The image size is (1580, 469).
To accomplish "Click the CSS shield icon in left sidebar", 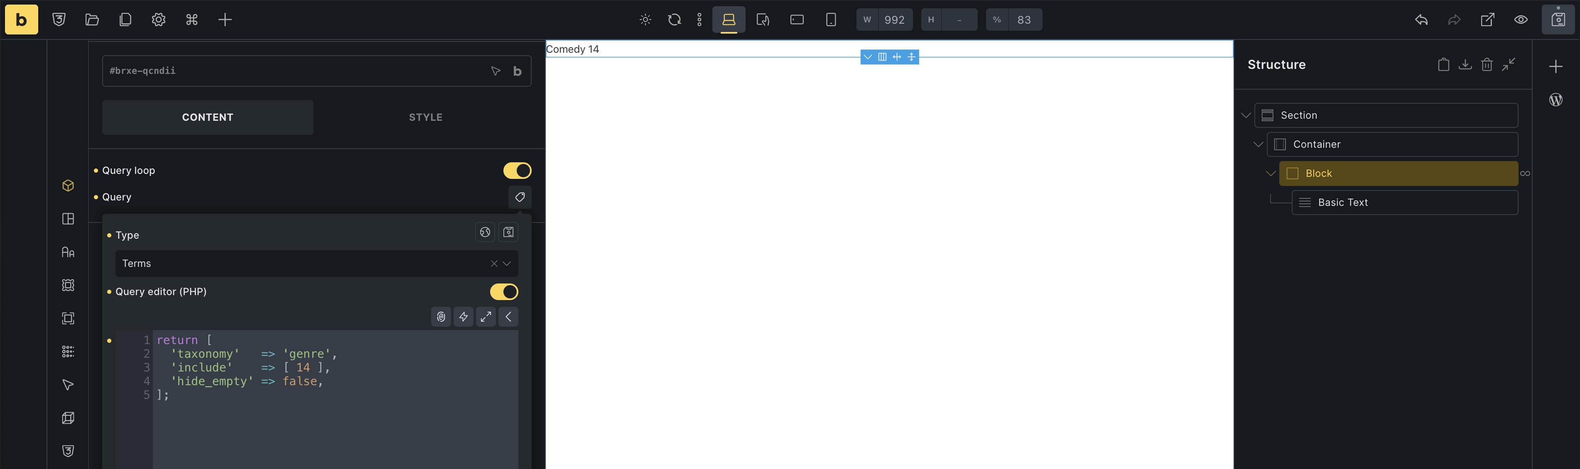I will click(68, 451).
